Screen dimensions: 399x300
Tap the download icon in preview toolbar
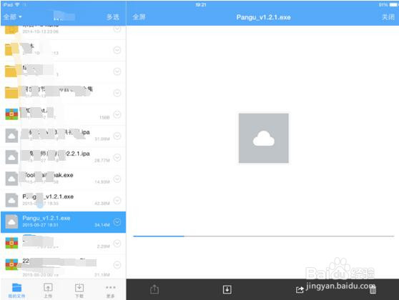[x=227, y=289]
